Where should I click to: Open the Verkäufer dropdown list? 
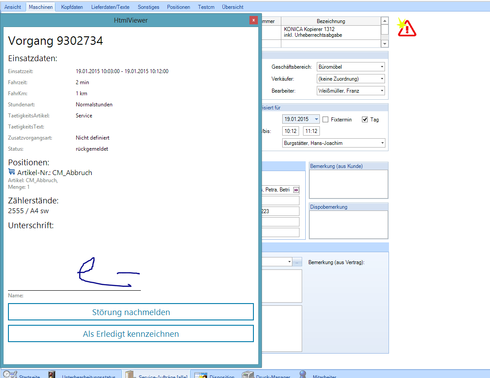tap(381, 79)
